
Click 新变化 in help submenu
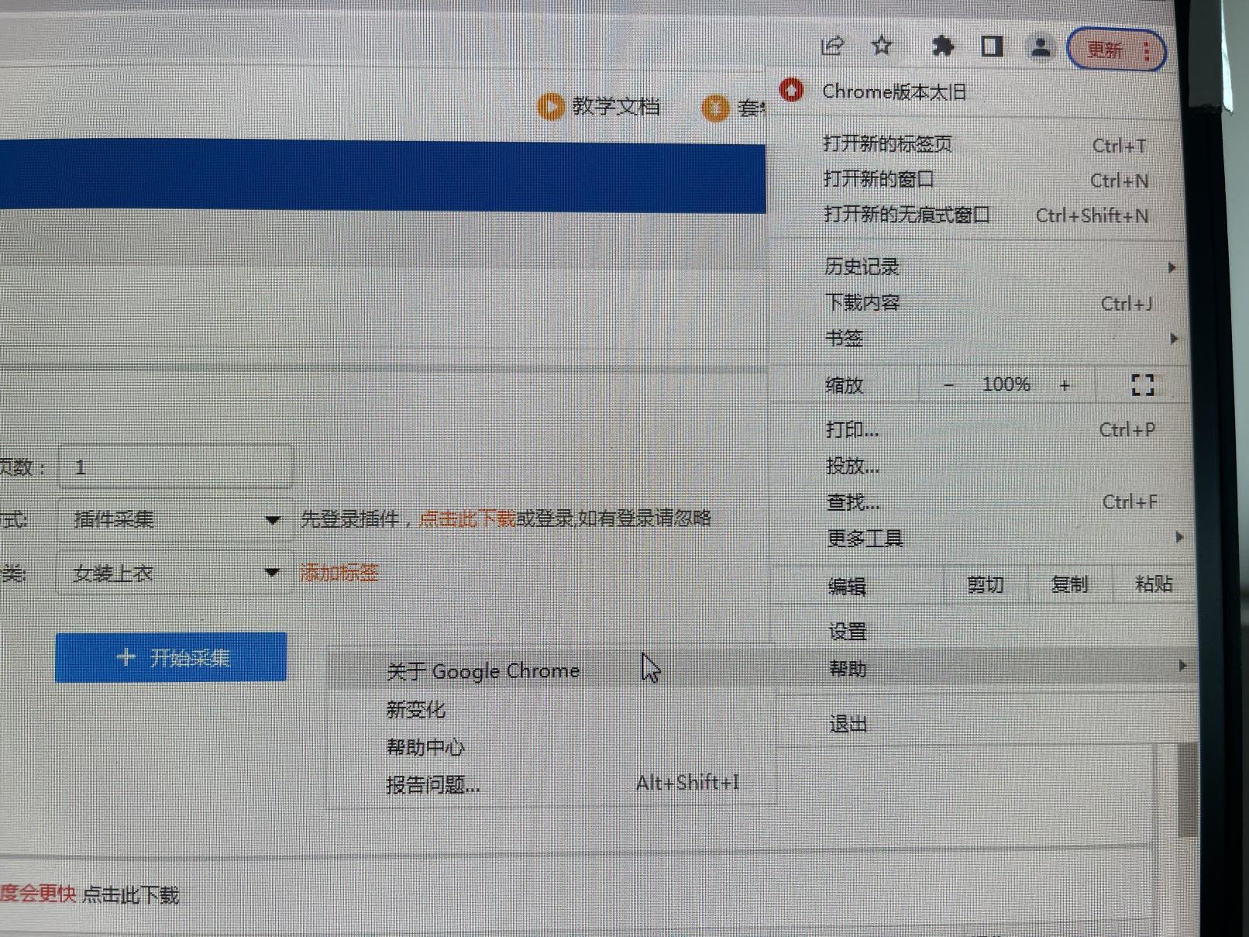tap(550, 709)
